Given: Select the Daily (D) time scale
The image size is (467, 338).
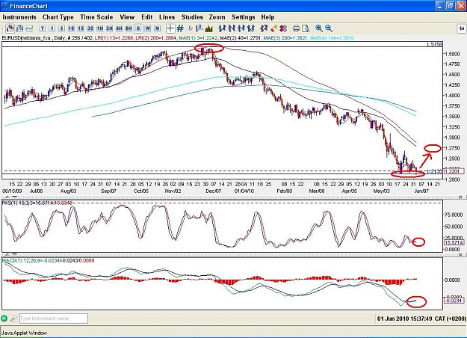Looking at the screenshot, I should (138, 28).
